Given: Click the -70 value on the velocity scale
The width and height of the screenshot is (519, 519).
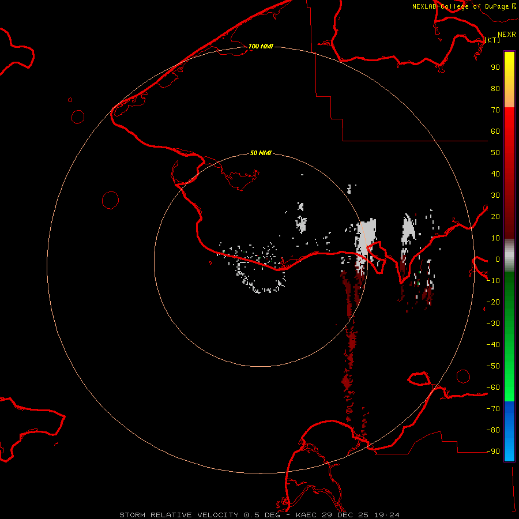Looking at the screenshot, I should click(493, 409).
